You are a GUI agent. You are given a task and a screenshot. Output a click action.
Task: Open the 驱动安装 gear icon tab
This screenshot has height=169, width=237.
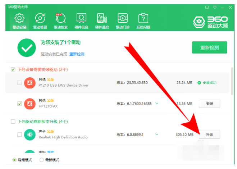pyautogui.click(x=19, y=20)
